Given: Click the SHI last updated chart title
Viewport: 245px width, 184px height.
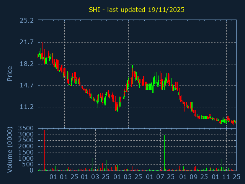Looking at the screenshot, I should coord(137,10).
